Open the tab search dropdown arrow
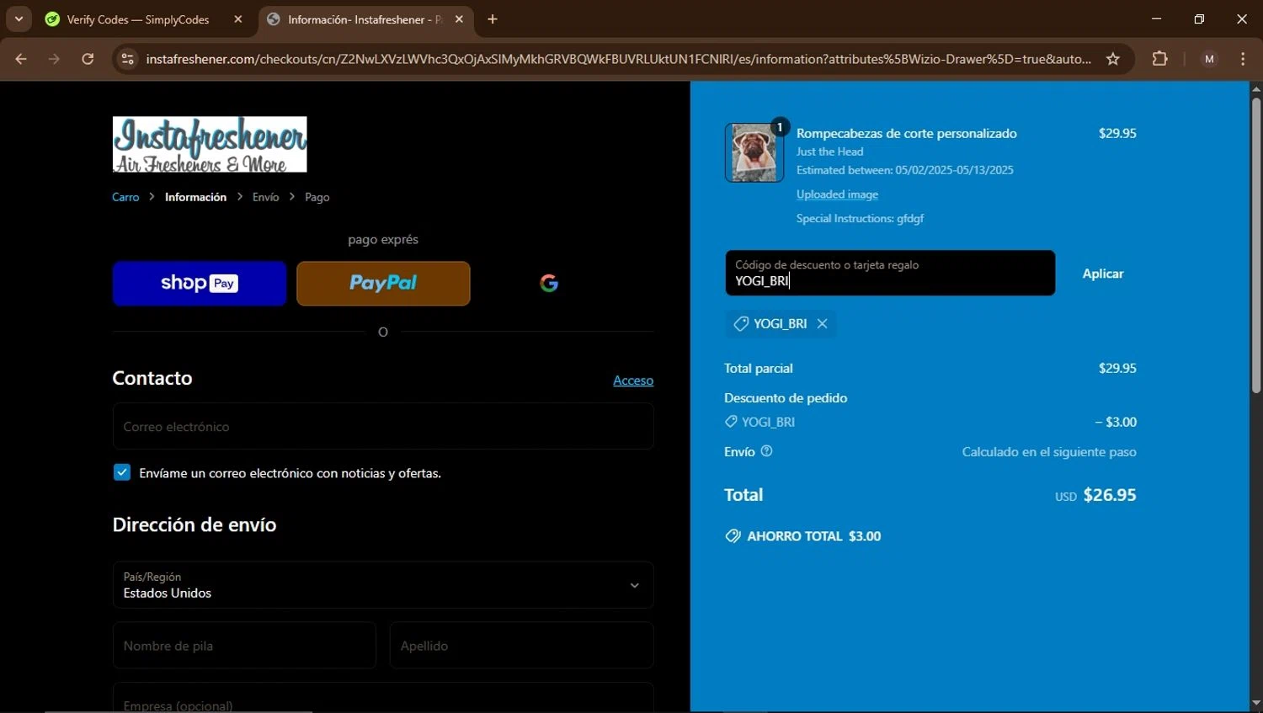Image resolution: width=1263 pixels, height=713 pixels. click(19, 19)
